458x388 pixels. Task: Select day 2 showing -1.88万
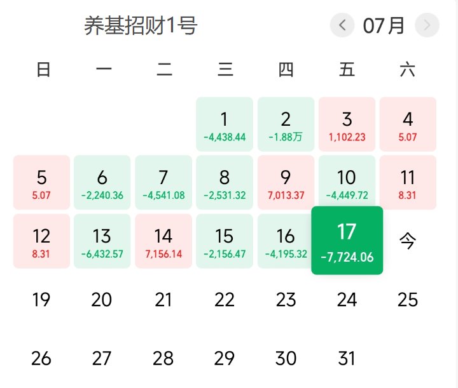(x=286, y=124)
